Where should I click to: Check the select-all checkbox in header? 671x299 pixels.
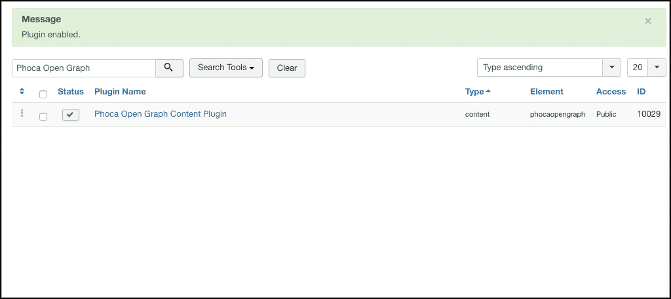pyautogui.click(x=43, y=94)
